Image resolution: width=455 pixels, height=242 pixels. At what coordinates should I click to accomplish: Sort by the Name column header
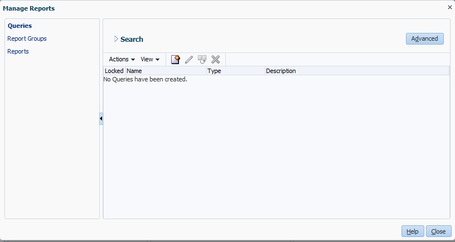(166, 71)
